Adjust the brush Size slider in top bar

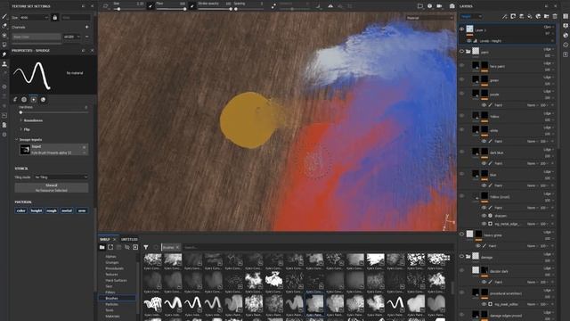pos(128,9)
